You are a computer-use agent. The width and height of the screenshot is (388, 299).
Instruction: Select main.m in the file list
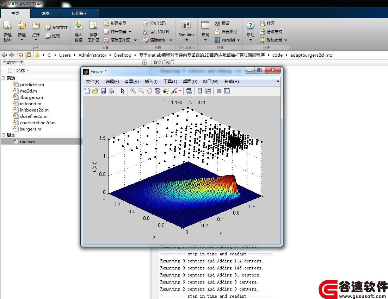pyautogui.click(x=27, y=141)
